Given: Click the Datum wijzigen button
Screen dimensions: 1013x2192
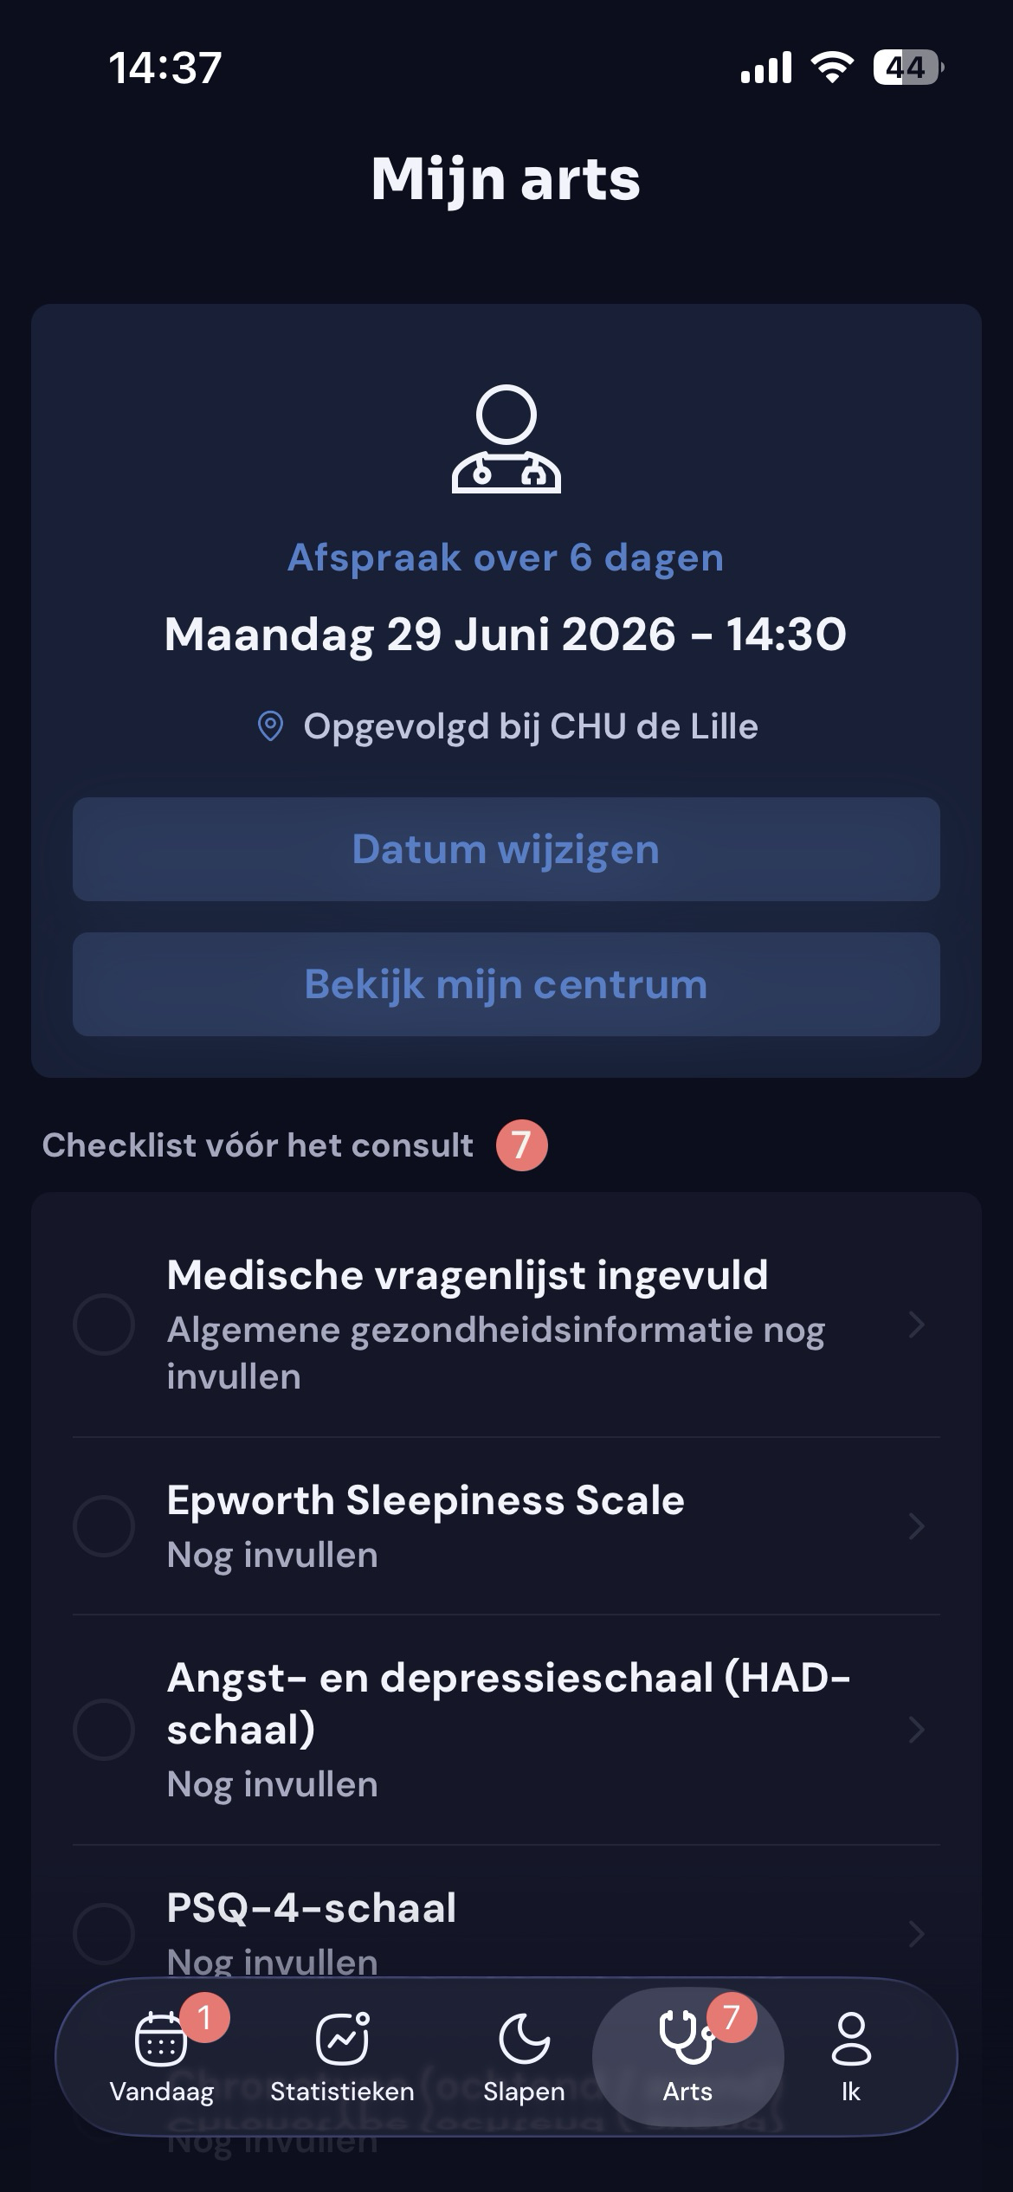Looking at the screenshot, I should pyautogui.click(x=506, y=849).
